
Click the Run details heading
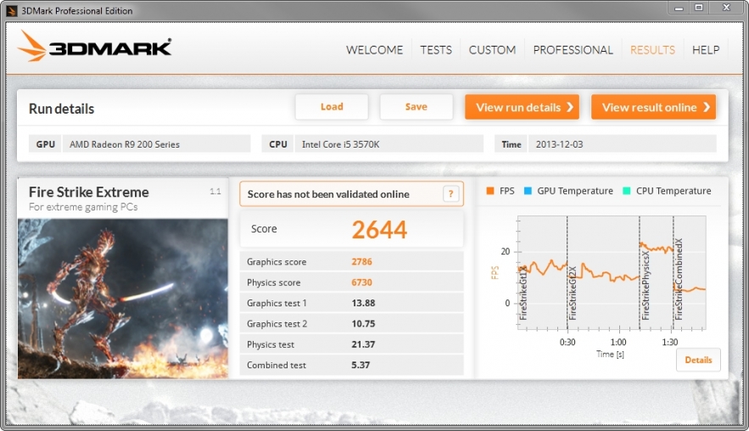pos(62,109)
